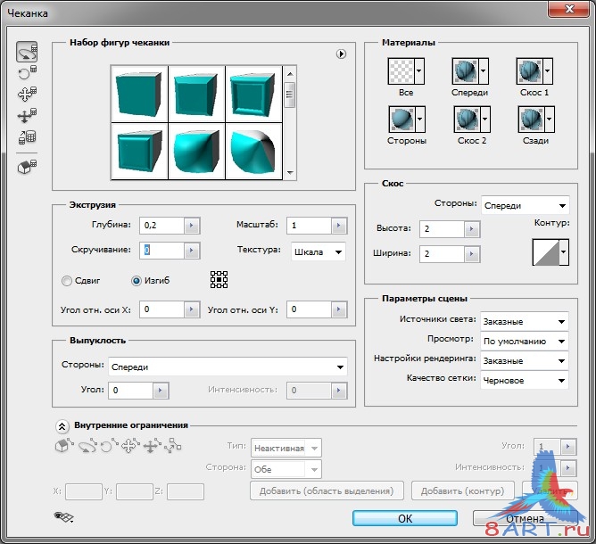Open the Выпуклость Стороны dropdown
This screenshot has width=596, height=544.
click(x=228, y=367)
